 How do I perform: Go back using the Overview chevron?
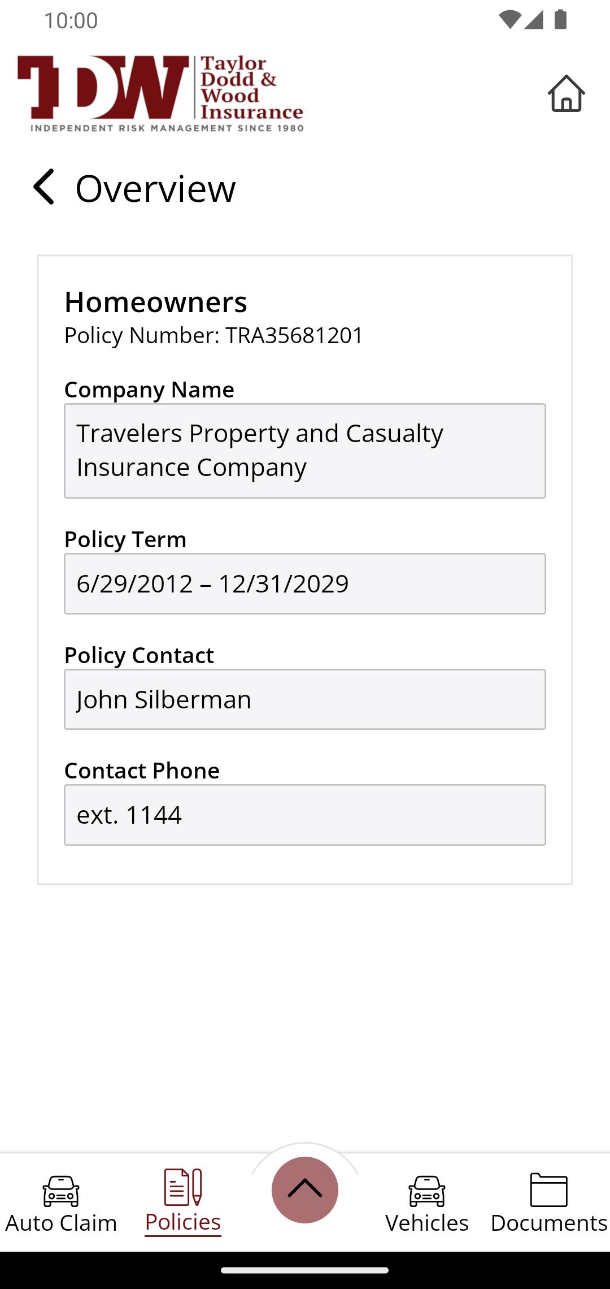click(43, 187)
